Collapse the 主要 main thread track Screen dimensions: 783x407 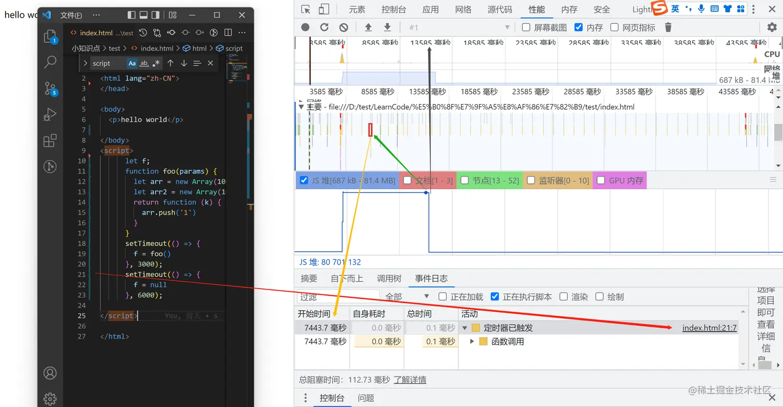pos(301,107)
